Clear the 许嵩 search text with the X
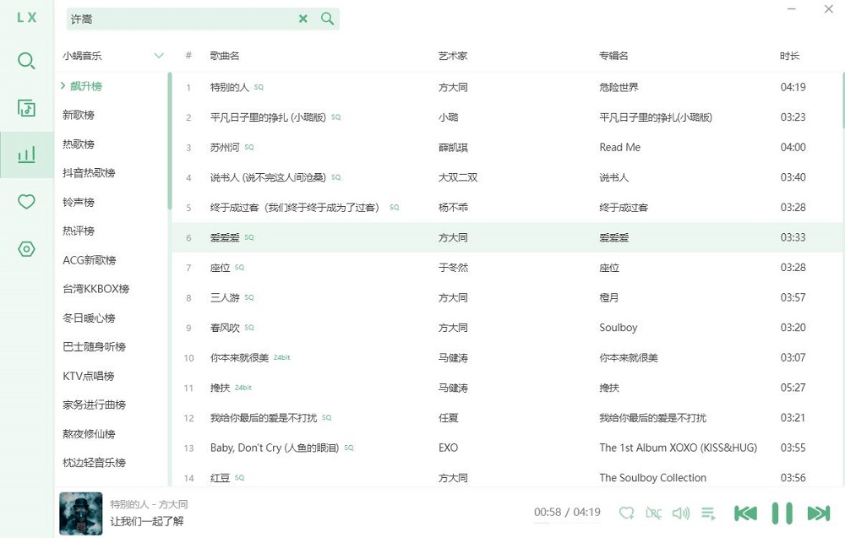845x538 pixels. [x=303, y=18]
